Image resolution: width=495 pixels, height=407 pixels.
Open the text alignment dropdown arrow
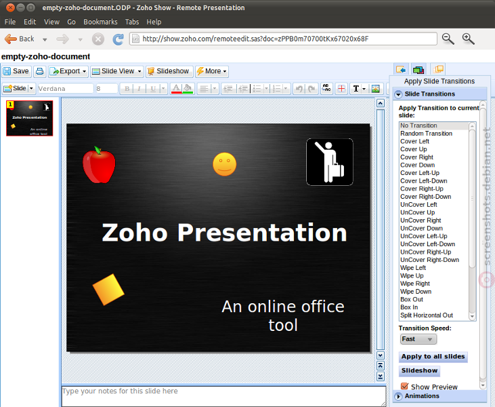point(215,89)
